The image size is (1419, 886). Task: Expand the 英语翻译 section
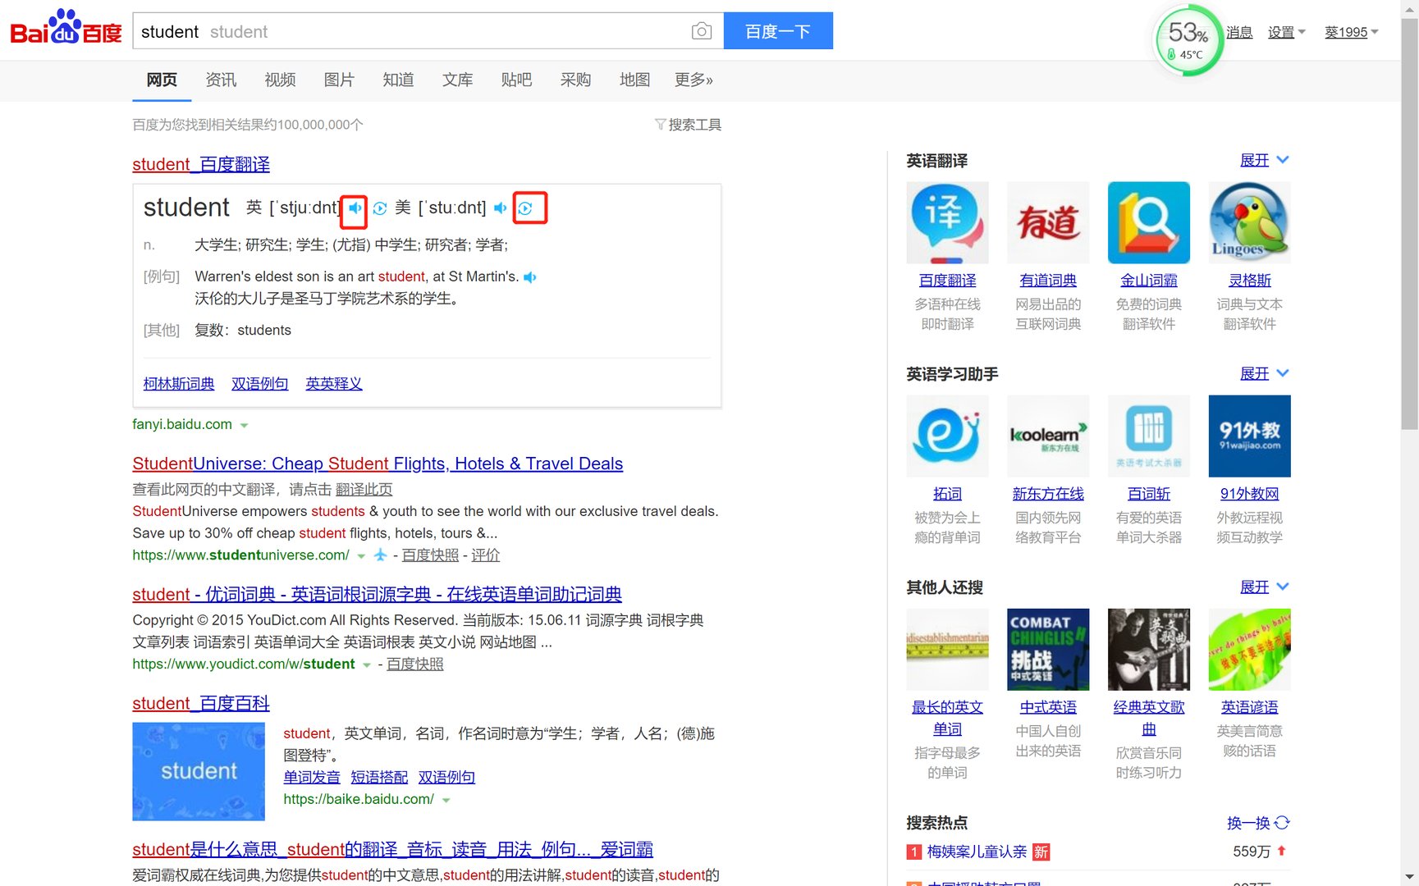[1264, 160]
